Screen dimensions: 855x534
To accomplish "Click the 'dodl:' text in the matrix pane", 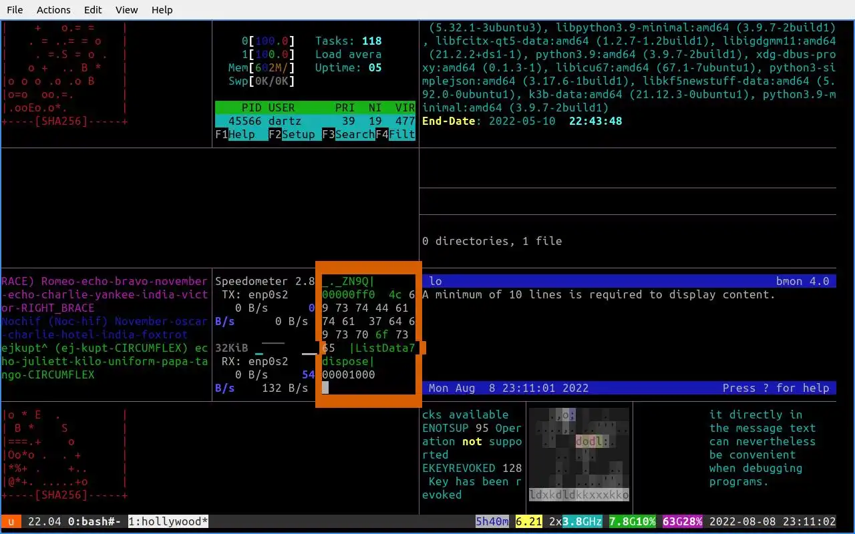I will (x=592, y=441).
